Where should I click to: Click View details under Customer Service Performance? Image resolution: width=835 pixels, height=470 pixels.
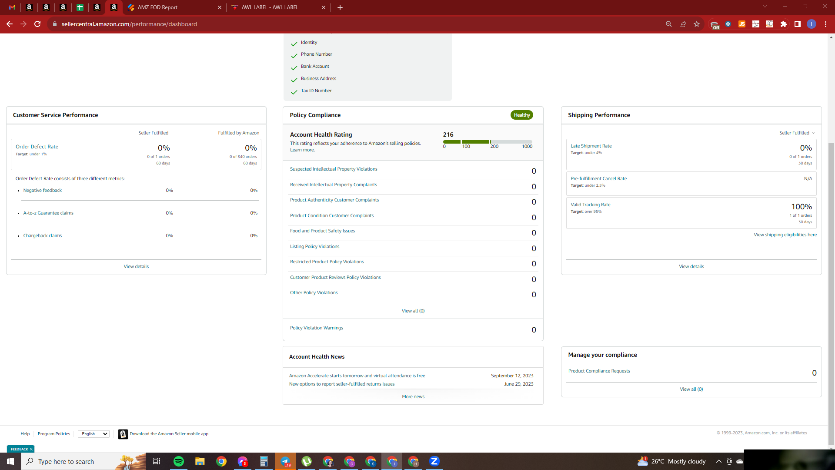136,266
